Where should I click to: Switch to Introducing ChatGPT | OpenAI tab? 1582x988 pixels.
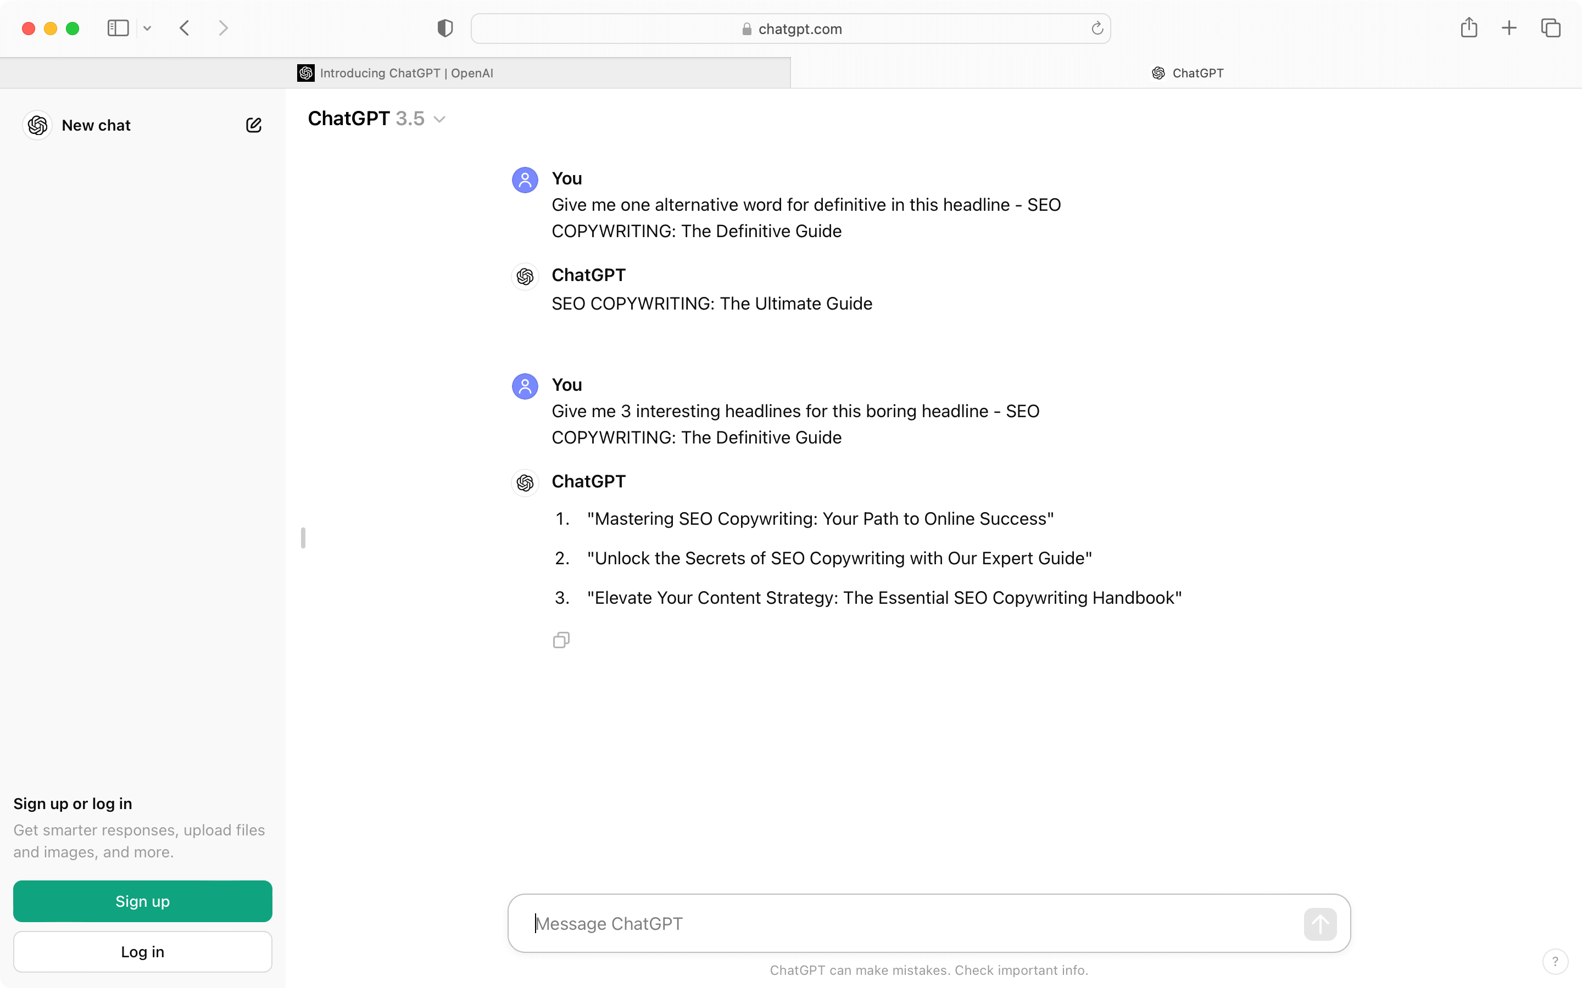[396, 73]
